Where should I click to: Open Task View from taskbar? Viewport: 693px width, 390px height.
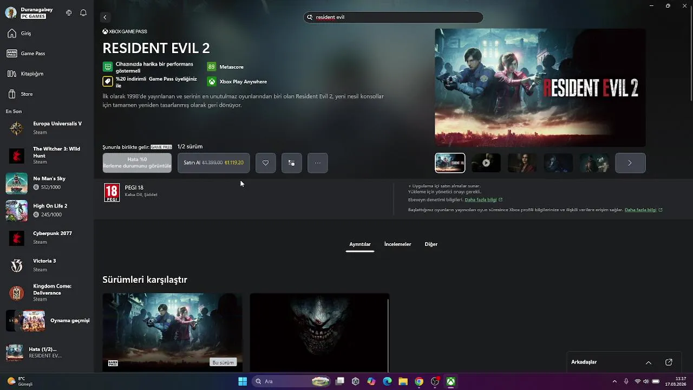[x=340, y=381]
